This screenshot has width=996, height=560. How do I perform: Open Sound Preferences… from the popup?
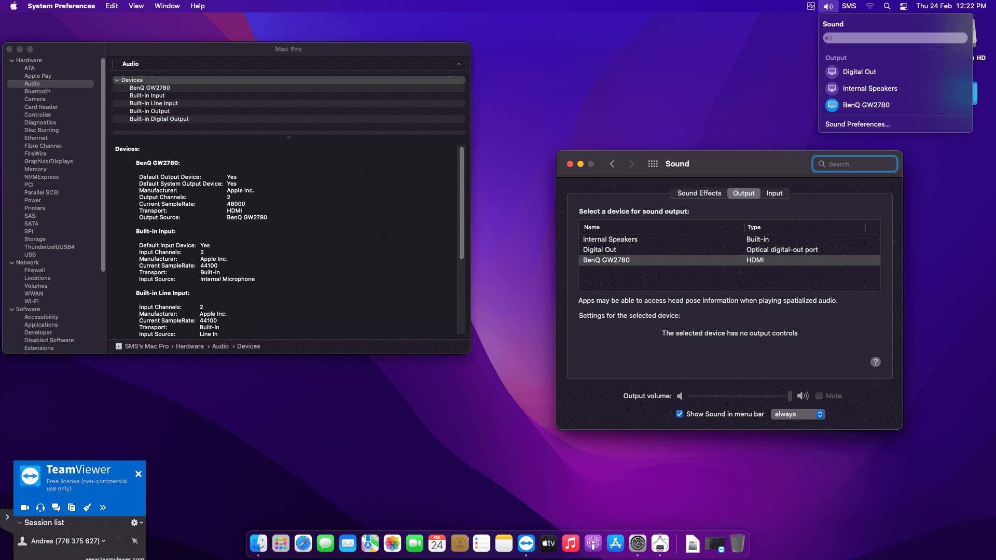[857, 124]
